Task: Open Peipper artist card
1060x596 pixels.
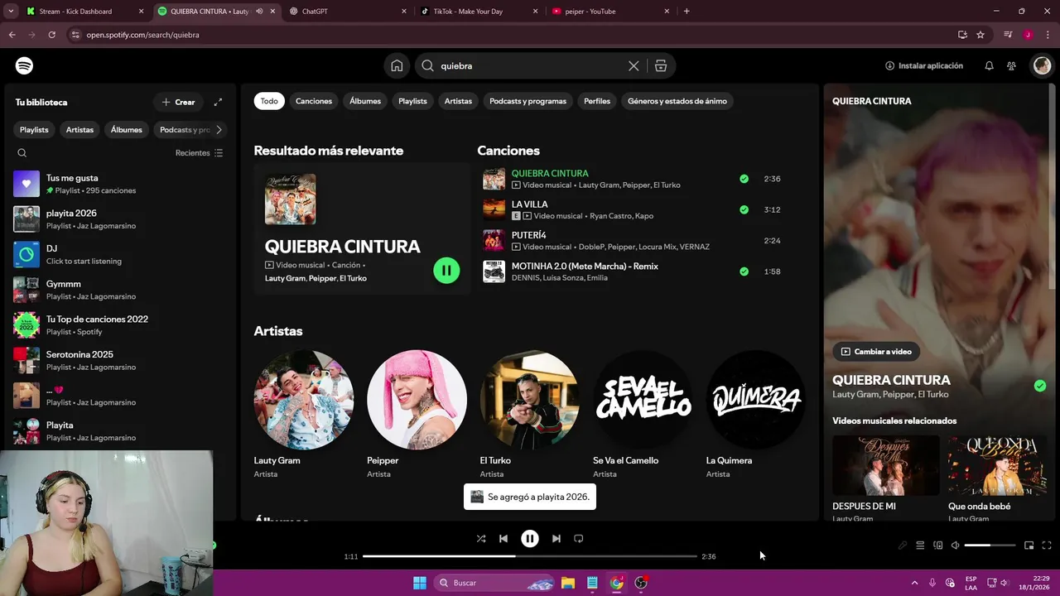Action: pyautogui.click(x=417, y=413)
